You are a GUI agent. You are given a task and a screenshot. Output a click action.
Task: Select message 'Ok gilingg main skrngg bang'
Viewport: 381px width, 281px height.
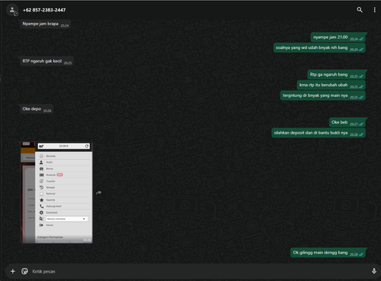point(328,253)
